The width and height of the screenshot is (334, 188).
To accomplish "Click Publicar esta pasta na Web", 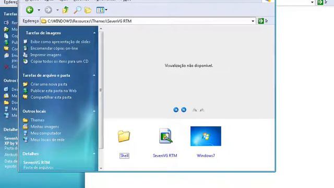I will pos(53,90).
